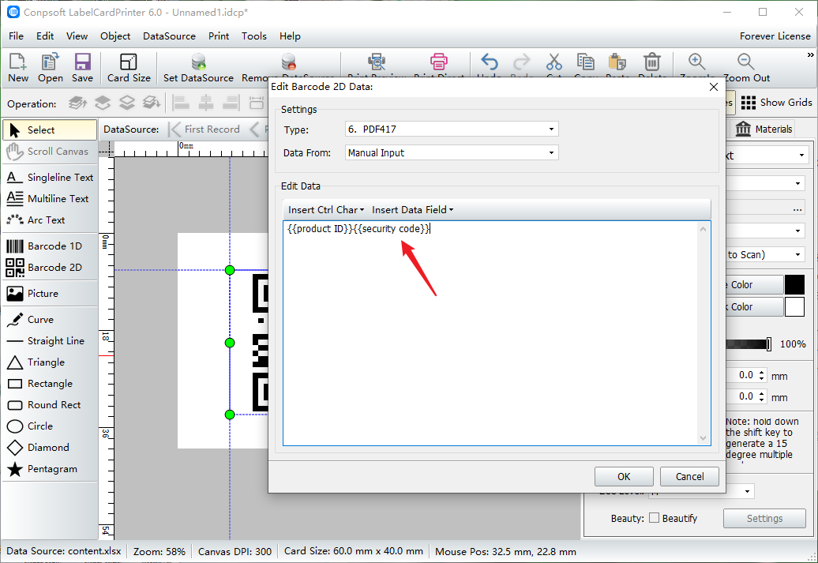Click the Print Preview icon
Screen dimensions: 818x563
tap(377, 62)
